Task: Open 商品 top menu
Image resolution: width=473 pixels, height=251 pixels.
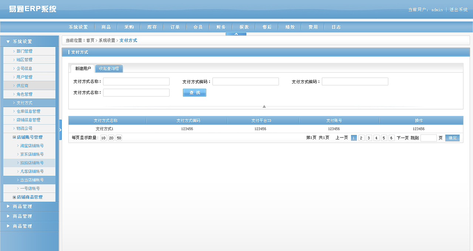Action: point(106,27)
